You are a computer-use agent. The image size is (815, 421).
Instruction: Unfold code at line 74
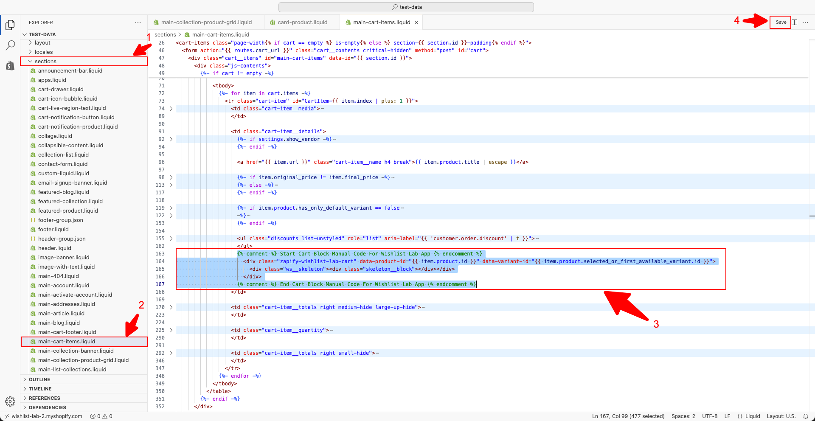[171, 109]
